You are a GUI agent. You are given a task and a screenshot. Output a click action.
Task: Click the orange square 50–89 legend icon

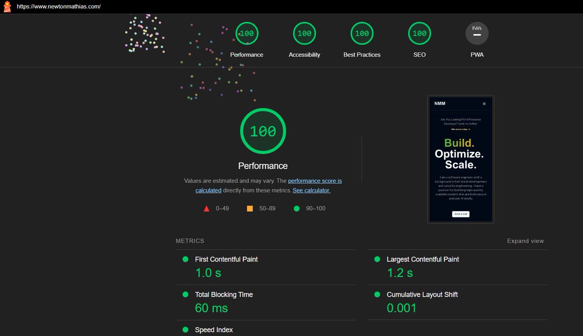tap(250, 209)
